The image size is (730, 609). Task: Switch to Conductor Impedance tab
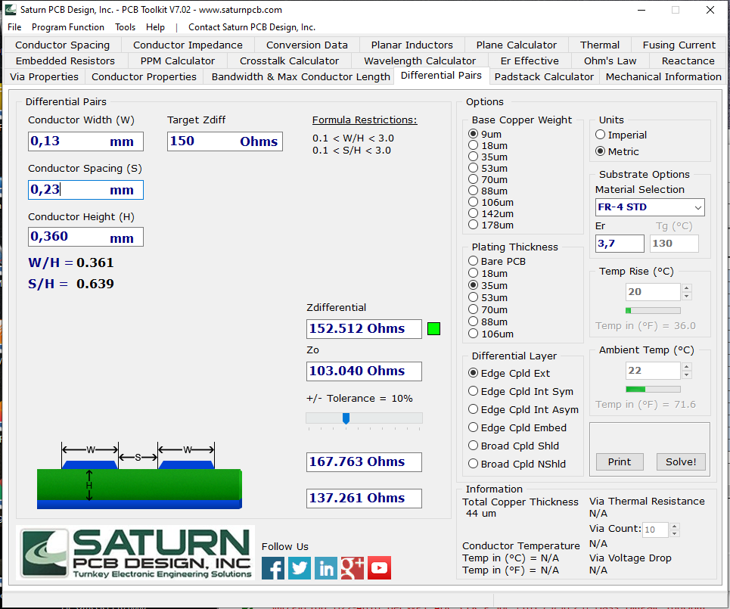(x=188, y=45)
